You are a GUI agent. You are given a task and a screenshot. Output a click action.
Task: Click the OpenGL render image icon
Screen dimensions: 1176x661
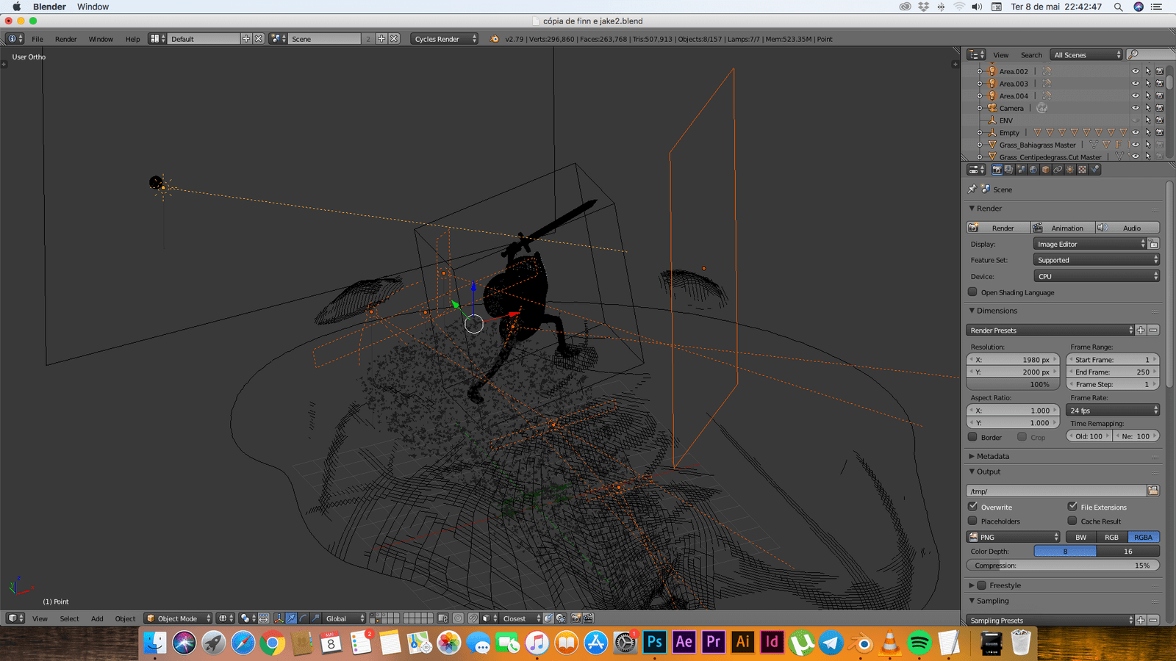(x=576, y=618)
